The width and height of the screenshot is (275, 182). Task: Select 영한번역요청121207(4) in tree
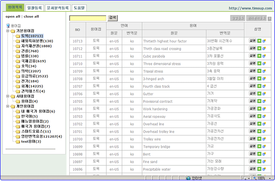pyautogui.click(x=42, y=137)
